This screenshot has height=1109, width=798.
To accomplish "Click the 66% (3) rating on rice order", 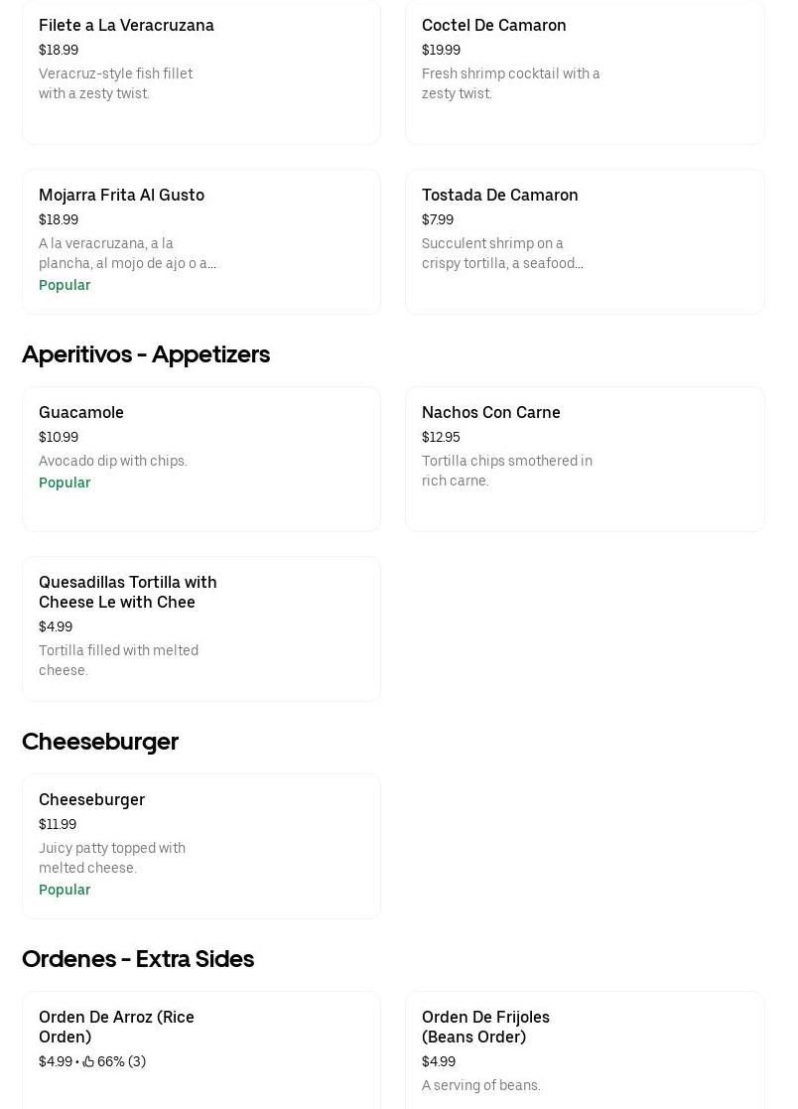I will [121, 1061].
